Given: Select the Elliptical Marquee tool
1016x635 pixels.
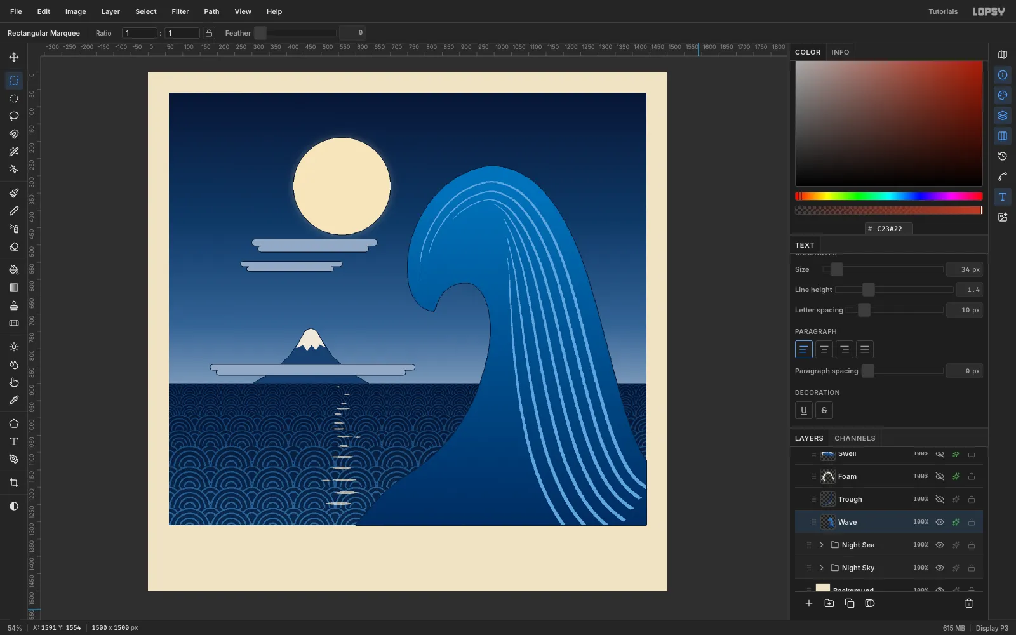Looking at the screenshot, I should click(x=14, y=98).
